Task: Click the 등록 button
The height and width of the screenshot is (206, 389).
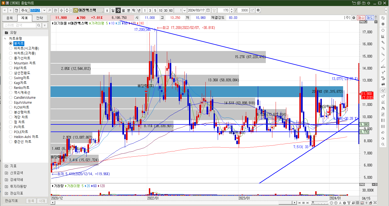Action: click(31, 201)
